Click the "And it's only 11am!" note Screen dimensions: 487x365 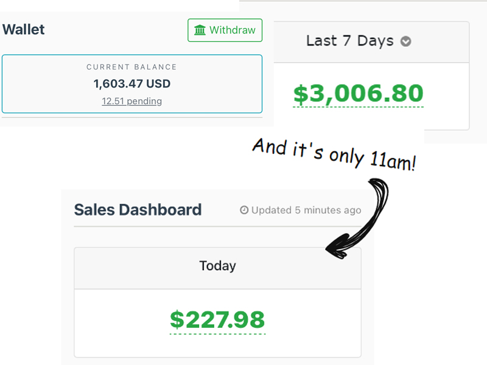click(x=334, y=155)
